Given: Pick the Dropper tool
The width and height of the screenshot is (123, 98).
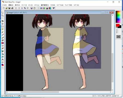Looking at the screenshot, I should tap(3, 35).
